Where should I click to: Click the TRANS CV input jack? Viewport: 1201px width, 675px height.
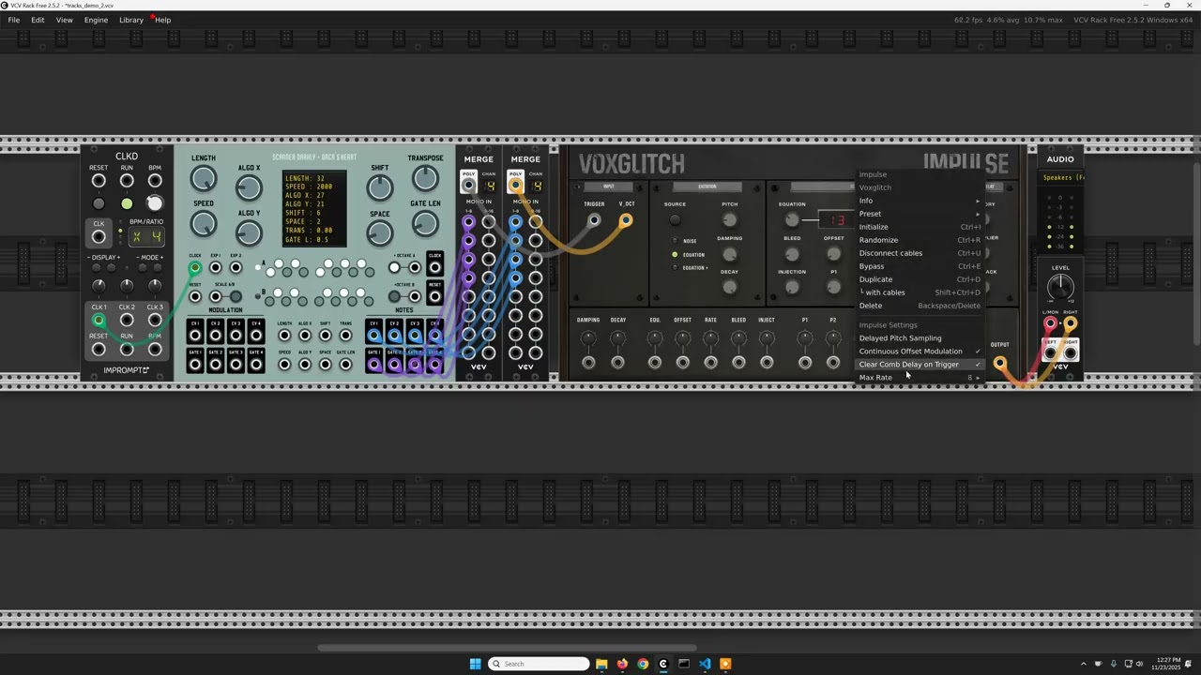346,335
